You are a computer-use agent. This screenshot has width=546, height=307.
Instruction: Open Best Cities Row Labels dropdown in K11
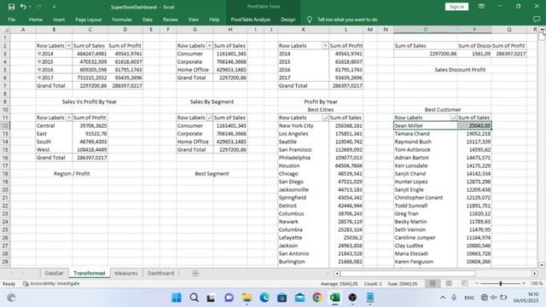[x=325, y=118]
